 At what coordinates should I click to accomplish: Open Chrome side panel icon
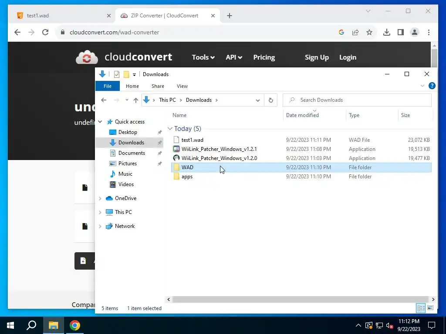click(401, 32)
